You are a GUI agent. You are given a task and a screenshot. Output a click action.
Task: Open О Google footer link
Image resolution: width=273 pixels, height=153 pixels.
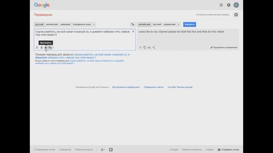[x=174, y=150]
